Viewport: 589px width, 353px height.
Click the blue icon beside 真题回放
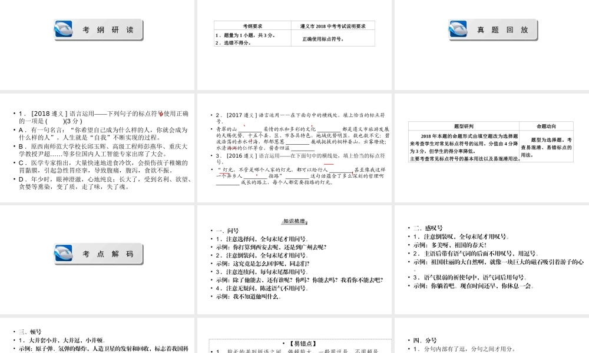point(458,29)
